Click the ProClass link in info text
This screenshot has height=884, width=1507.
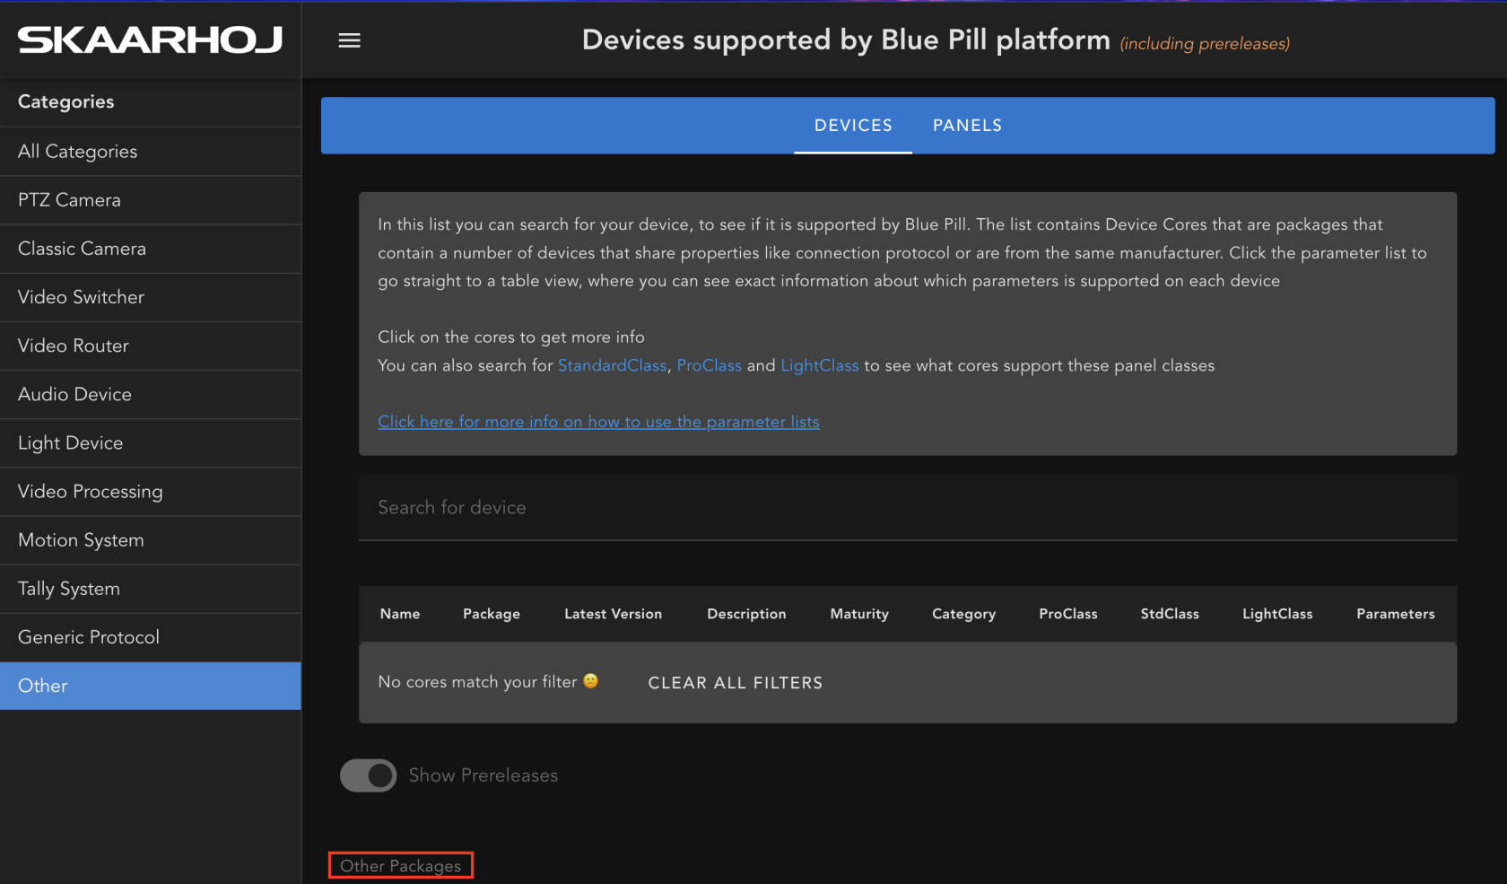[709, 365]
